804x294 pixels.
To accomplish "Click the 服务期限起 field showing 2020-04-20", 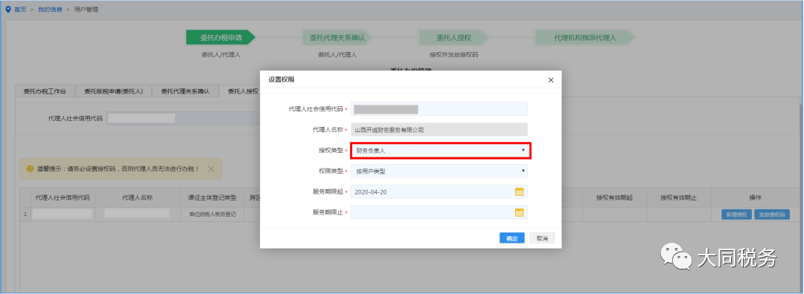I will [x=439, y=192].
